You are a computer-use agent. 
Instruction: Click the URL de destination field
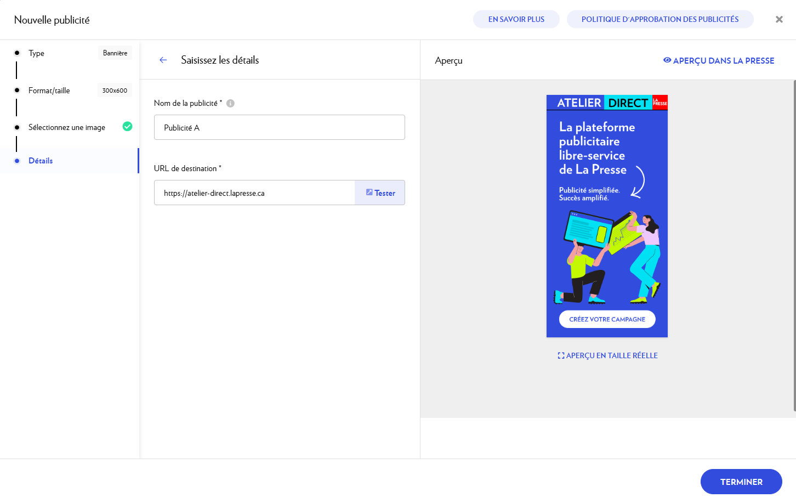pos(254,193)
